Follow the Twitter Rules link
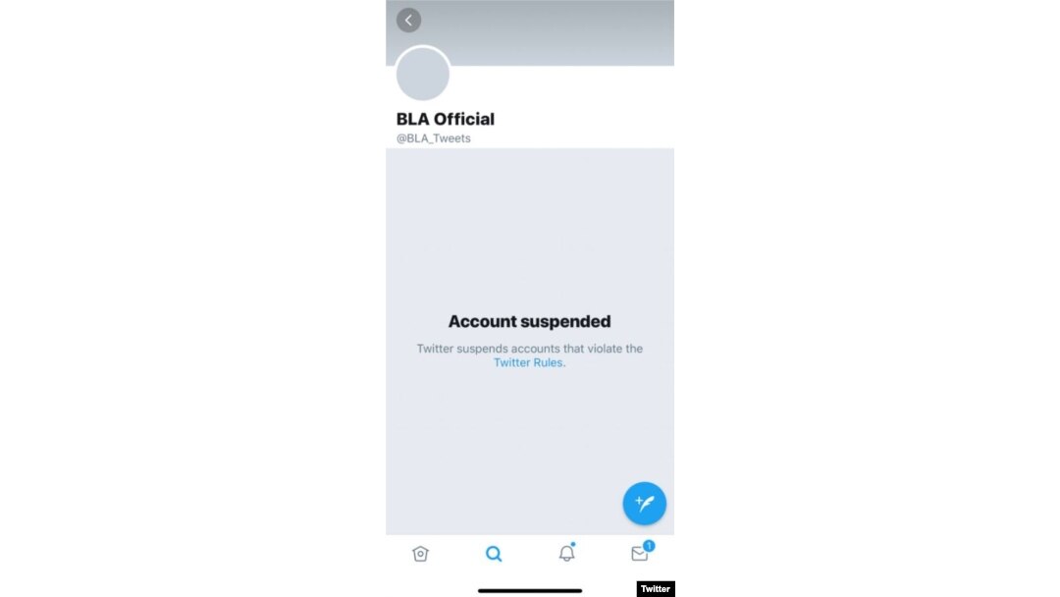Image resolution: width=1060 pixels, height=597 pixels. coord(528,362)
